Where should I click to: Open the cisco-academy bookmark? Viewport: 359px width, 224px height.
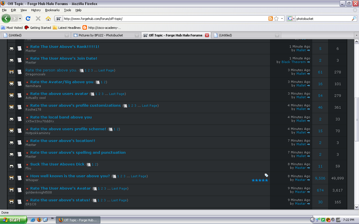point(102,28)
